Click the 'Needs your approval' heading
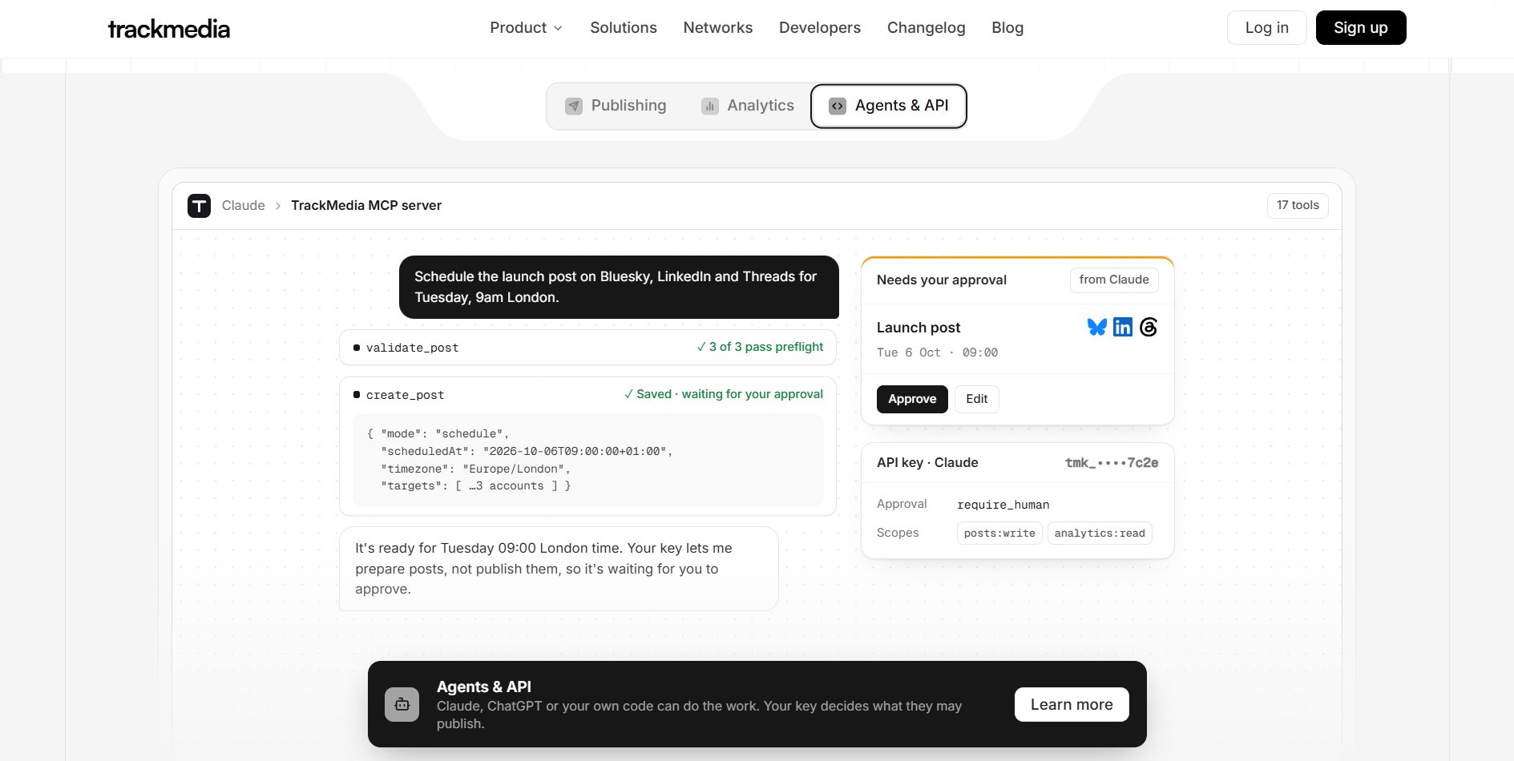 942,280
